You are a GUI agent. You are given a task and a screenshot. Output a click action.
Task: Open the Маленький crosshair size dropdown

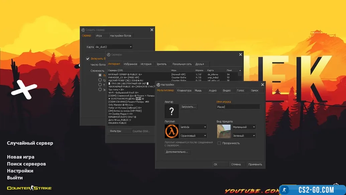click(244, 127)
